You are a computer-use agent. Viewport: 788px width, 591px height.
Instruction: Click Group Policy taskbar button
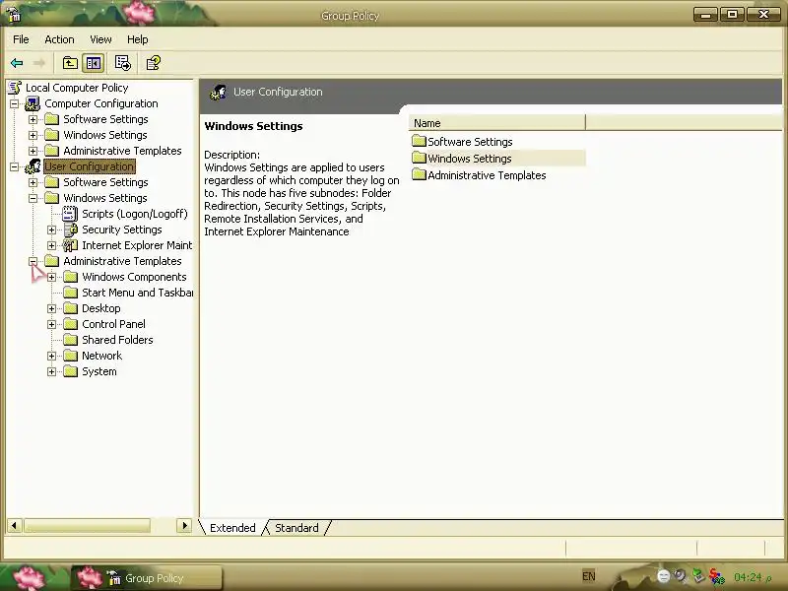tap(146, 578)
